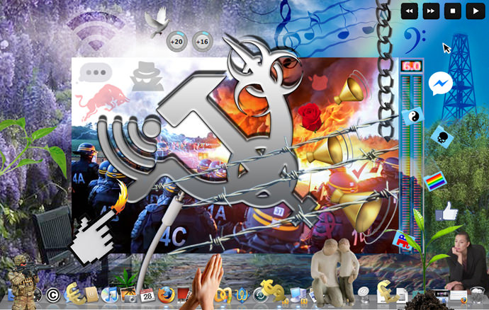Click the 6.0 level readout

(x=410, y=66)
